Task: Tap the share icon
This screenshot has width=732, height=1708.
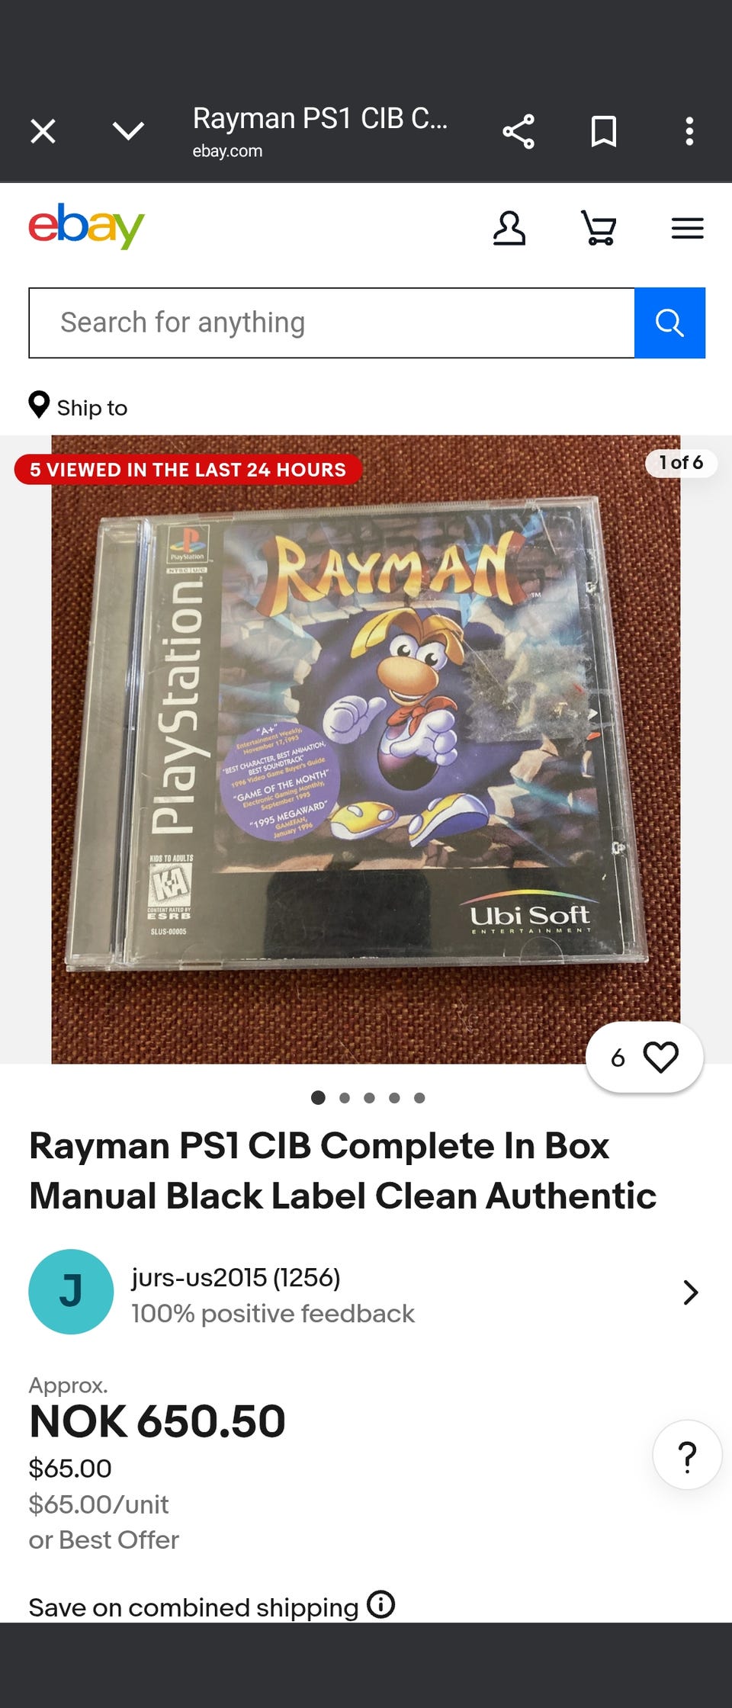Action: pyautogui.click(x=518, y=131)
